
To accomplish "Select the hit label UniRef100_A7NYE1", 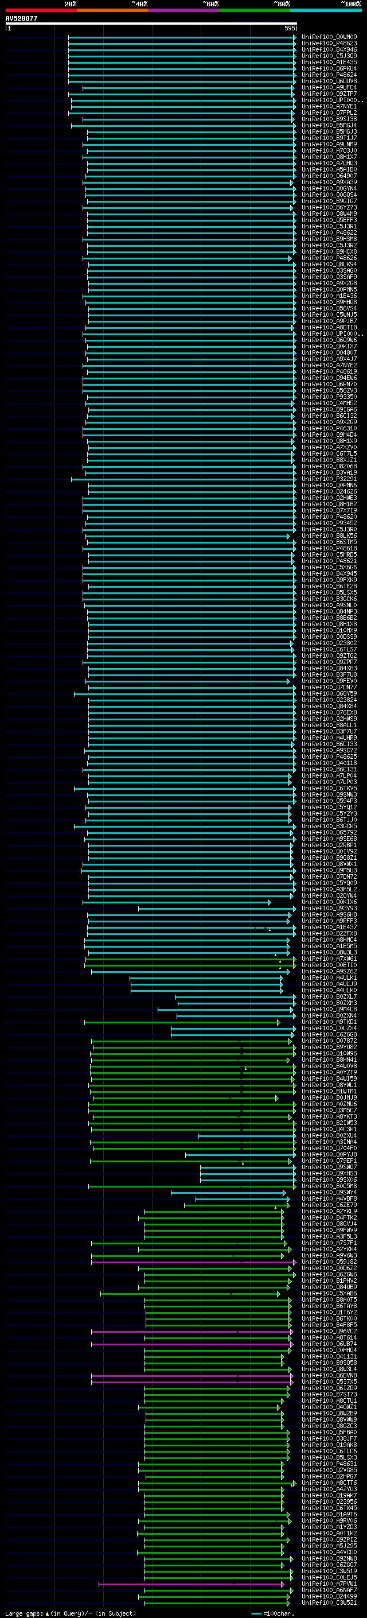I will [329, 107].
